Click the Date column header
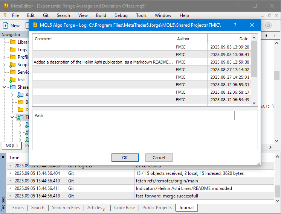This screenshot has height=214, width=281. (x=229, y=39)
